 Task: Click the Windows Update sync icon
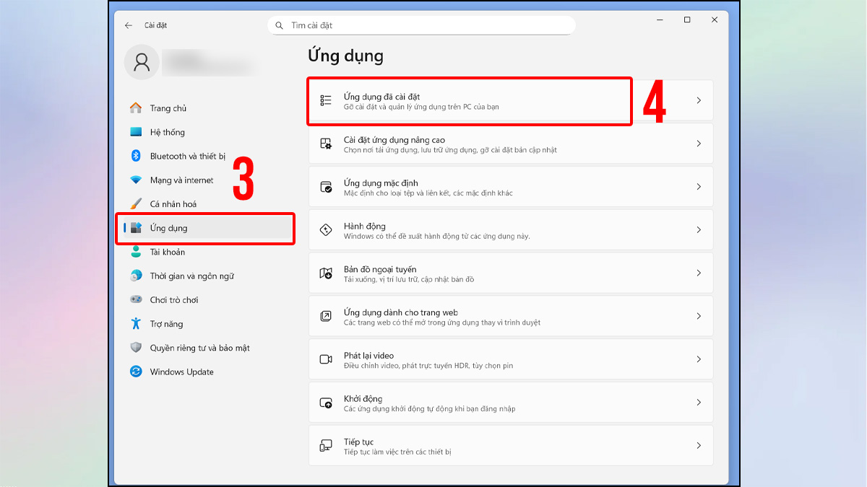136,372
